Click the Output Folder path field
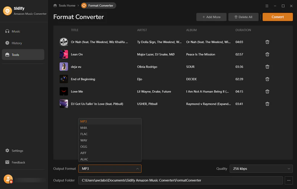Screen dimensions: 297x189 click(x=180, y=180)
